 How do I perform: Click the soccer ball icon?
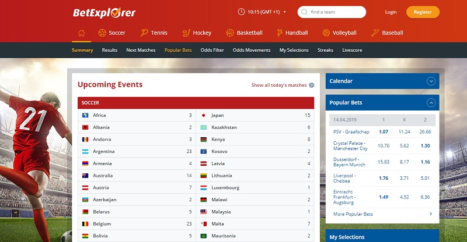coord(103,33)
